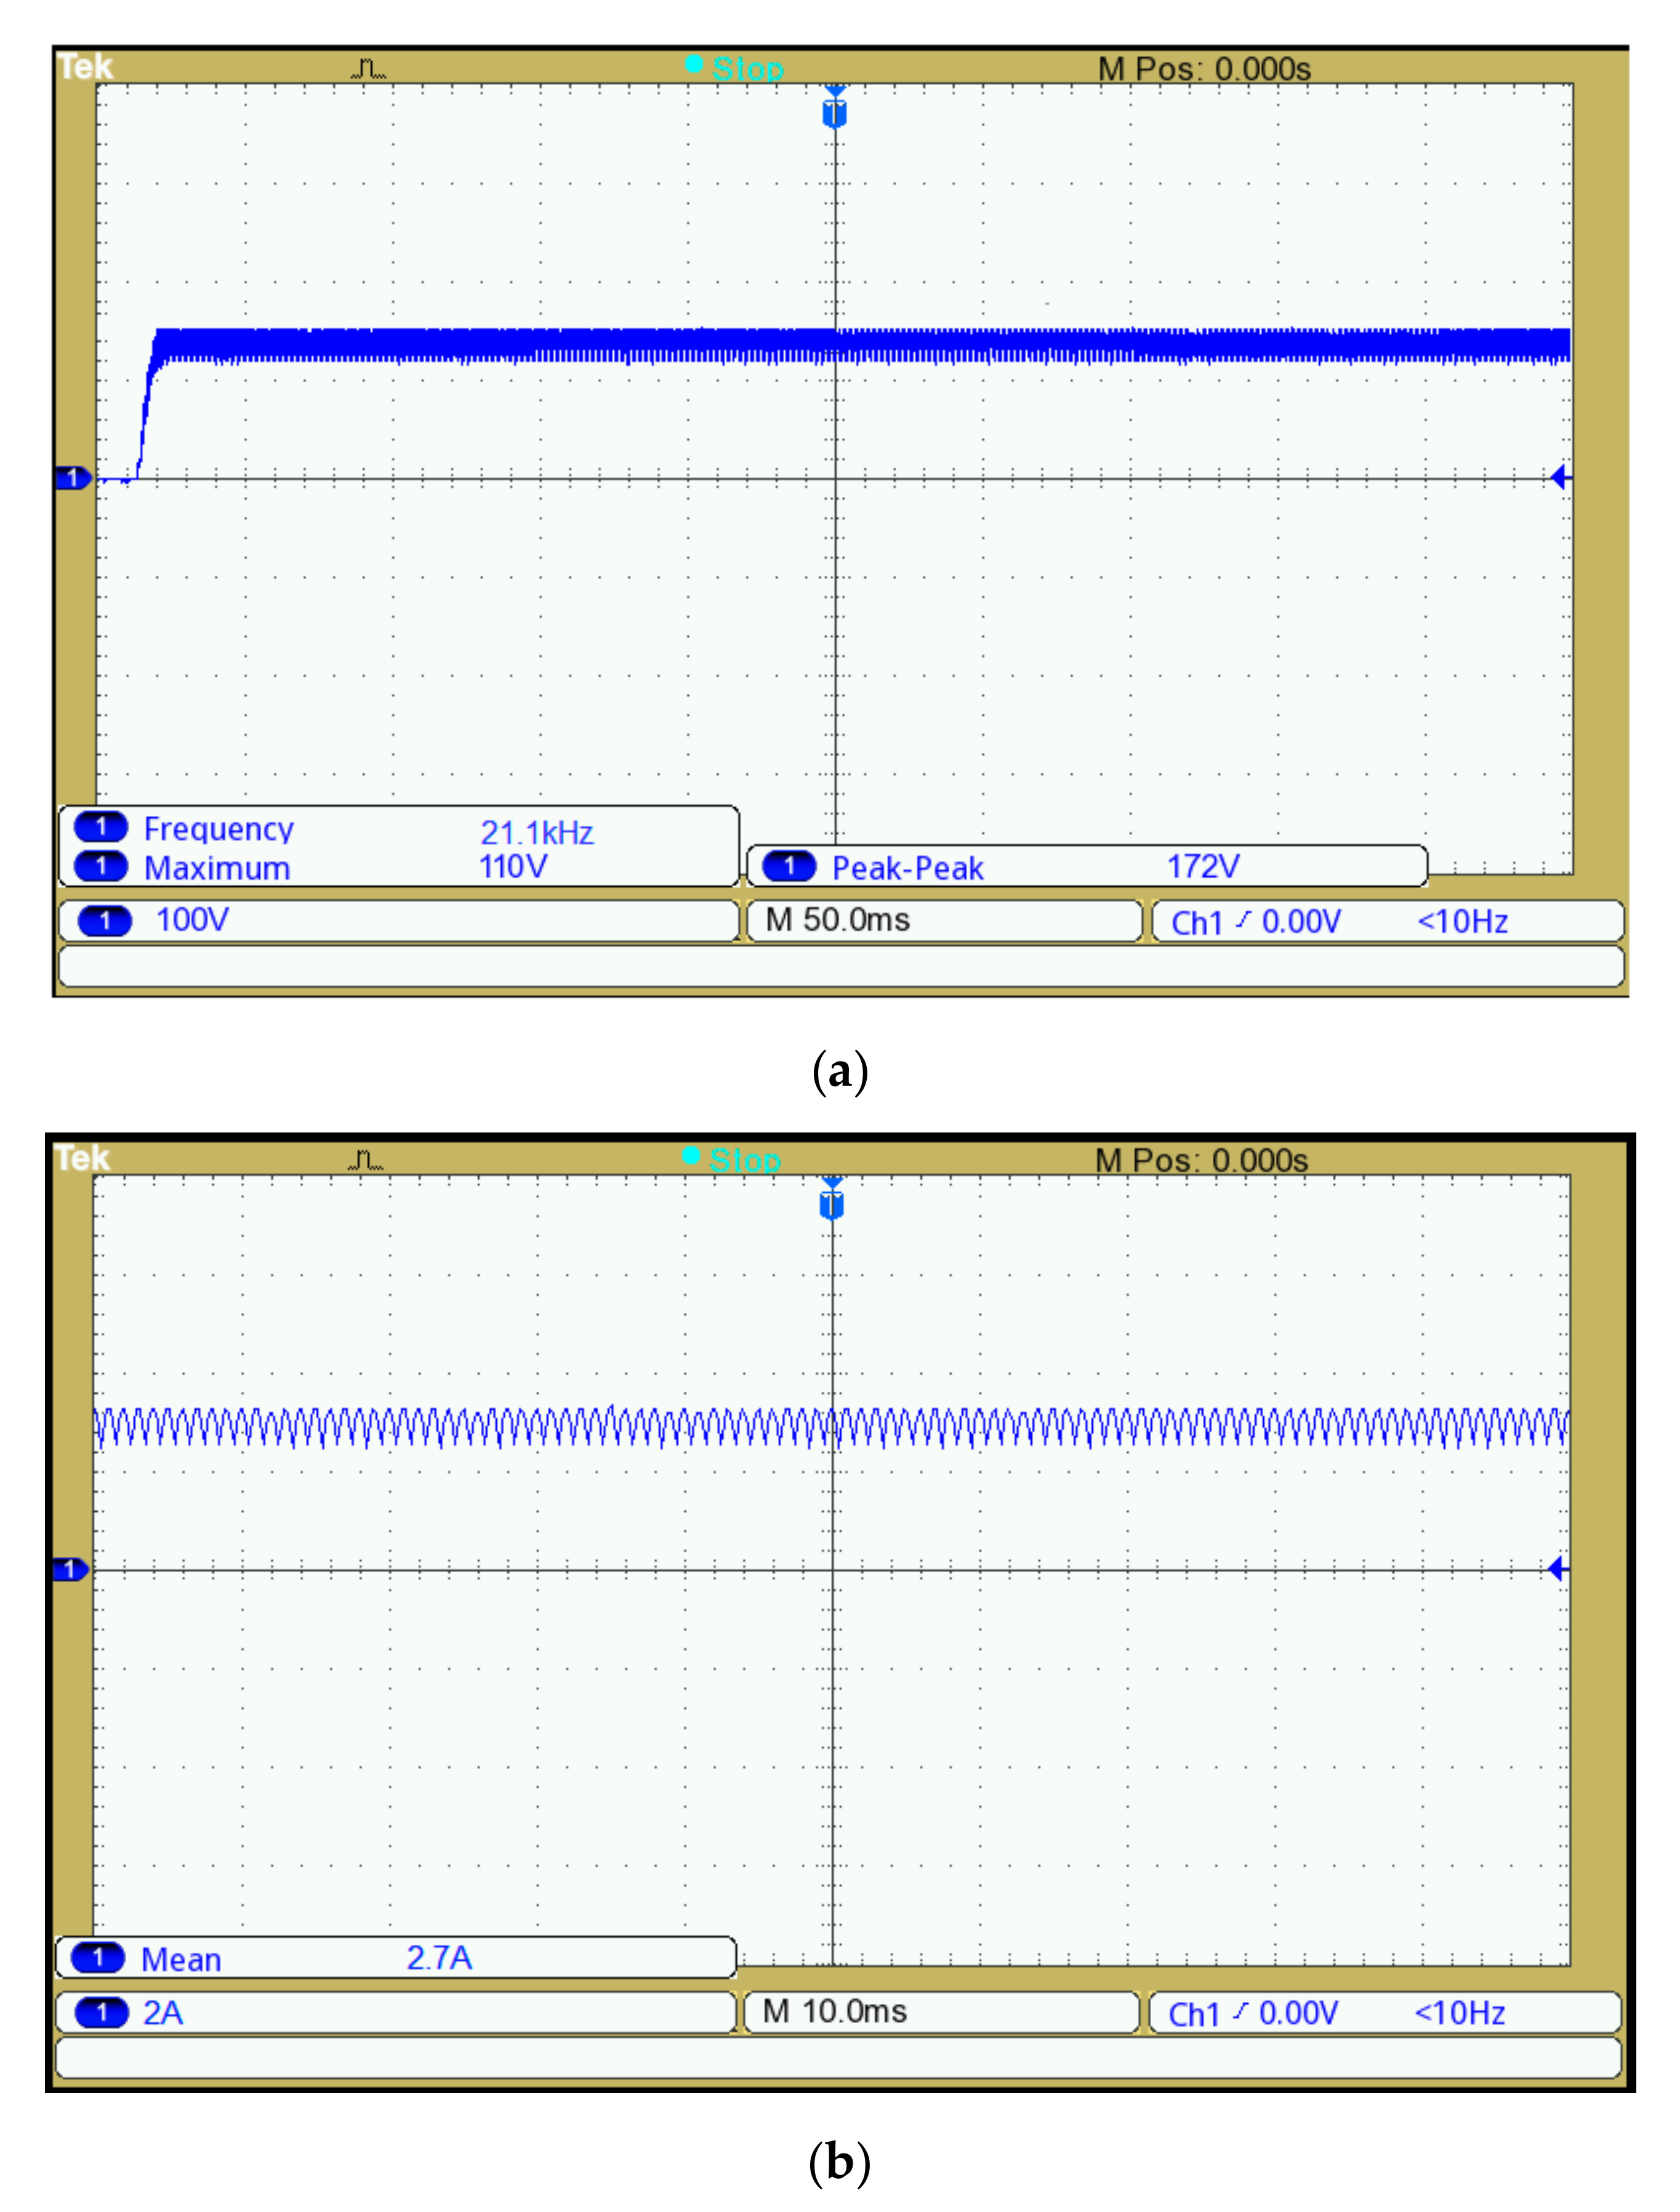Click channel 1 ground marker in top plot
Screen dimensions: 1680x2212
[x=73, y=478]
